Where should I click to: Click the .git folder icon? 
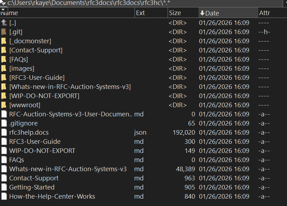coord(4,32)
